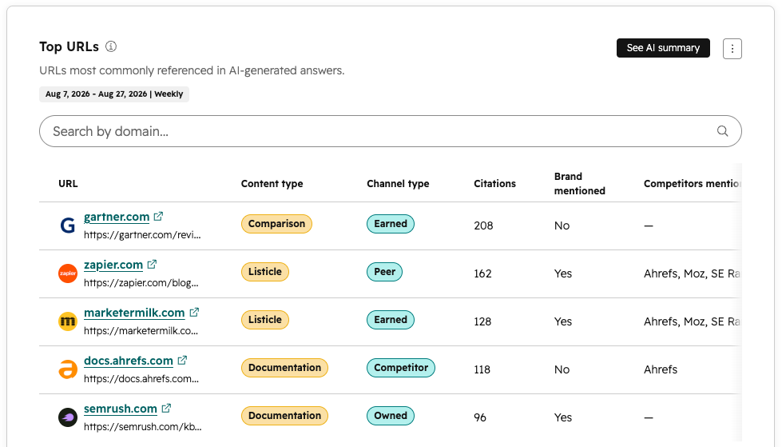Click the Documentation tag in docs.ahrefs.com row
Image resolution: width=782 pixels, height=447 pixels.
click(285, 368)
